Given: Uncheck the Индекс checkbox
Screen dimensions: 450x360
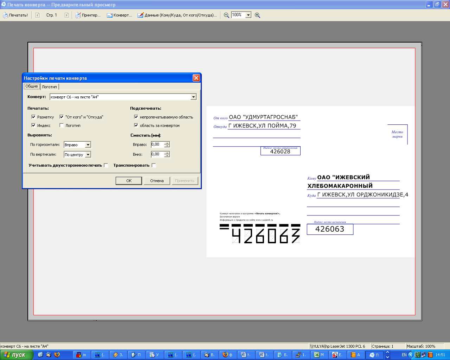Looking at the screenshot, I should coord(33,125).
